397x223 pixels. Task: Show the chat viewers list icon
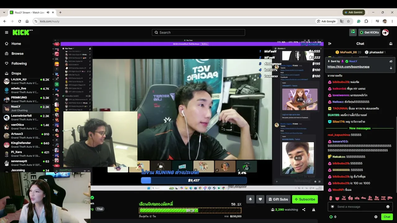pyautogui.click(x=391, y=44)
